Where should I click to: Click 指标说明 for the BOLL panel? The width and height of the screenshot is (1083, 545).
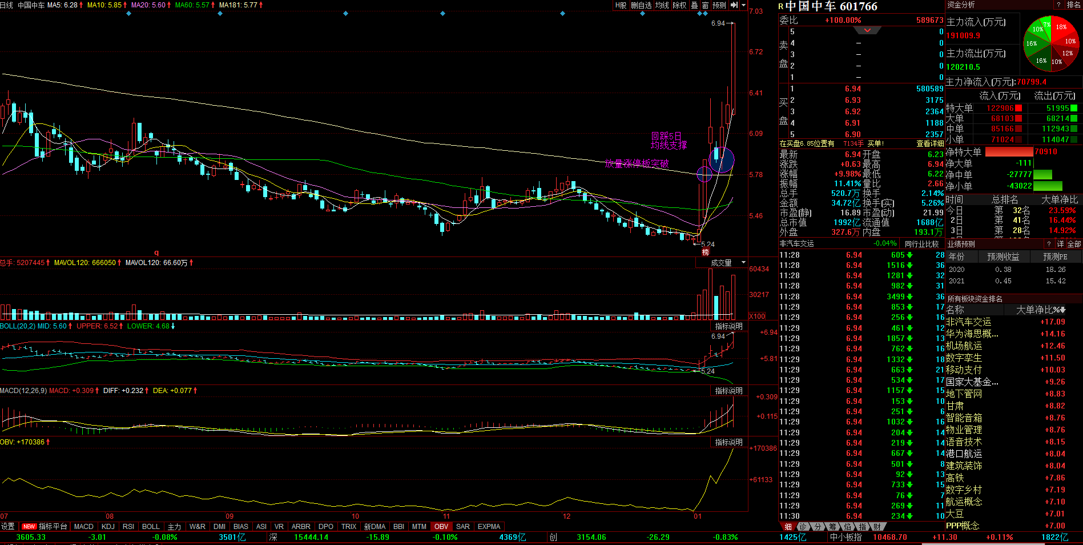pos(729,326)
